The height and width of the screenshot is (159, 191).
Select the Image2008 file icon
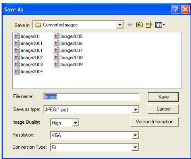[x=56, y=57]
